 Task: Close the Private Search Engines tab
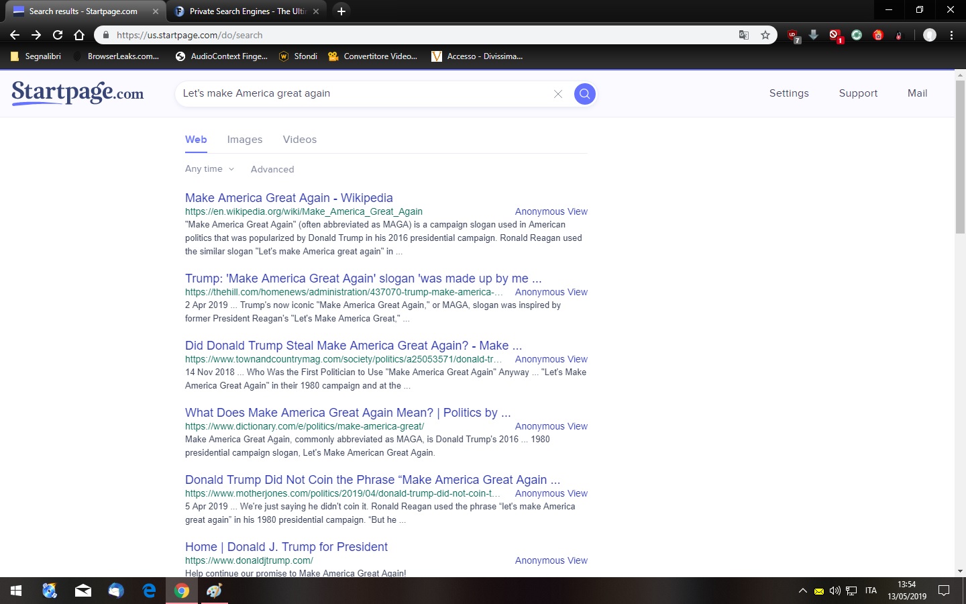coord(316,11)
